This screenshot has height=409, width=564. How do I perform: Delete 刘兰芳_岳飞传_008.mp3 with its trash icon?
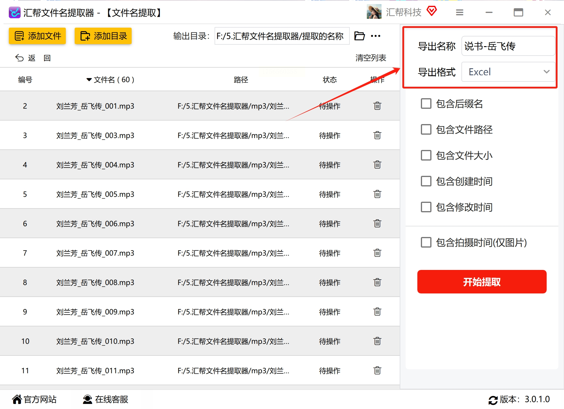[x=377, y=282]
